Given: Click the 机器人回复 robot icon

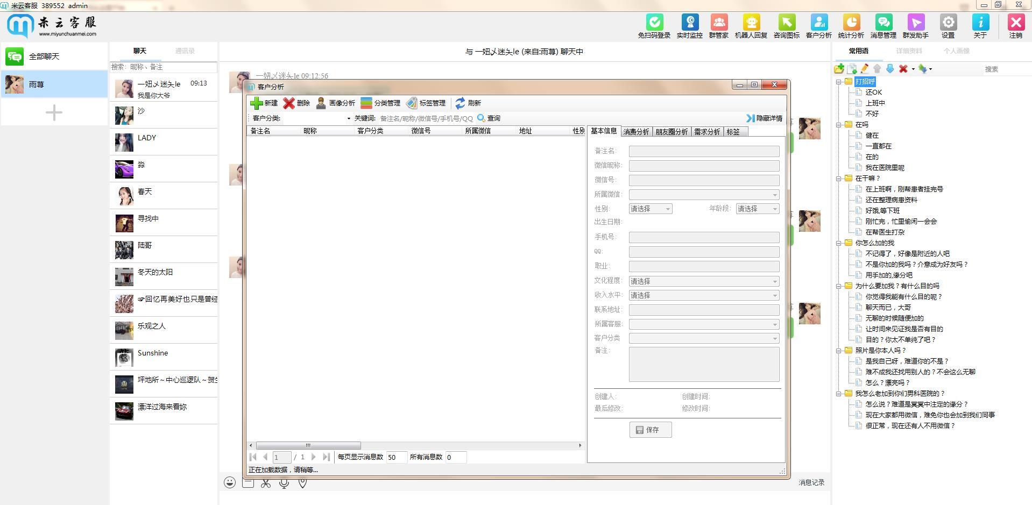Looking at the screenshot, I should click(x=751, y=26).
